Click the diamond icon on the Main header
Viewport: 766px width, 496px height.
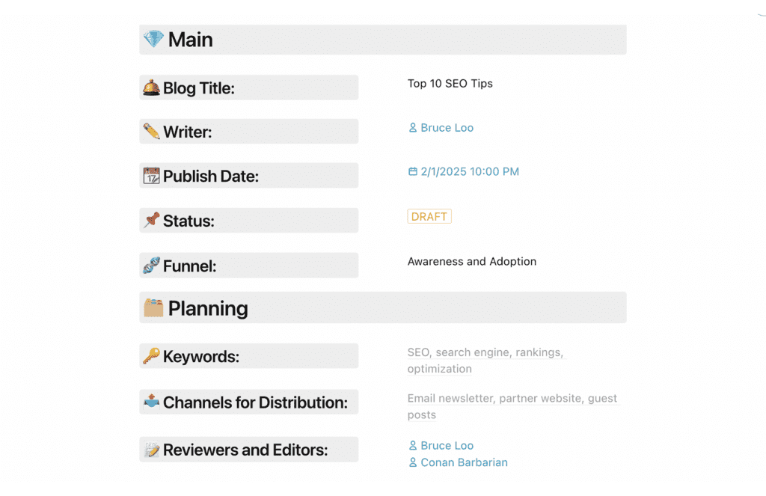(155, 40)
